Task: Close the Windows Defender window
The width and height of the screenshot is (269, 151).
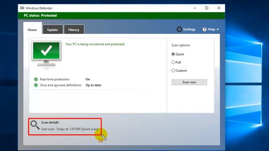Action: pos(219,8)
